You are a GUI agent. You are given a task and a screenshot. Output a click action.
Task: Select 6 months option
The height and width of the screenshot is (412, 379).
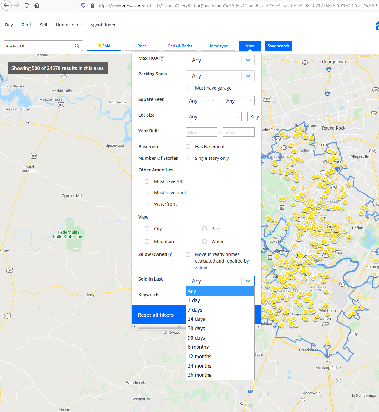(x=220, y=347)
